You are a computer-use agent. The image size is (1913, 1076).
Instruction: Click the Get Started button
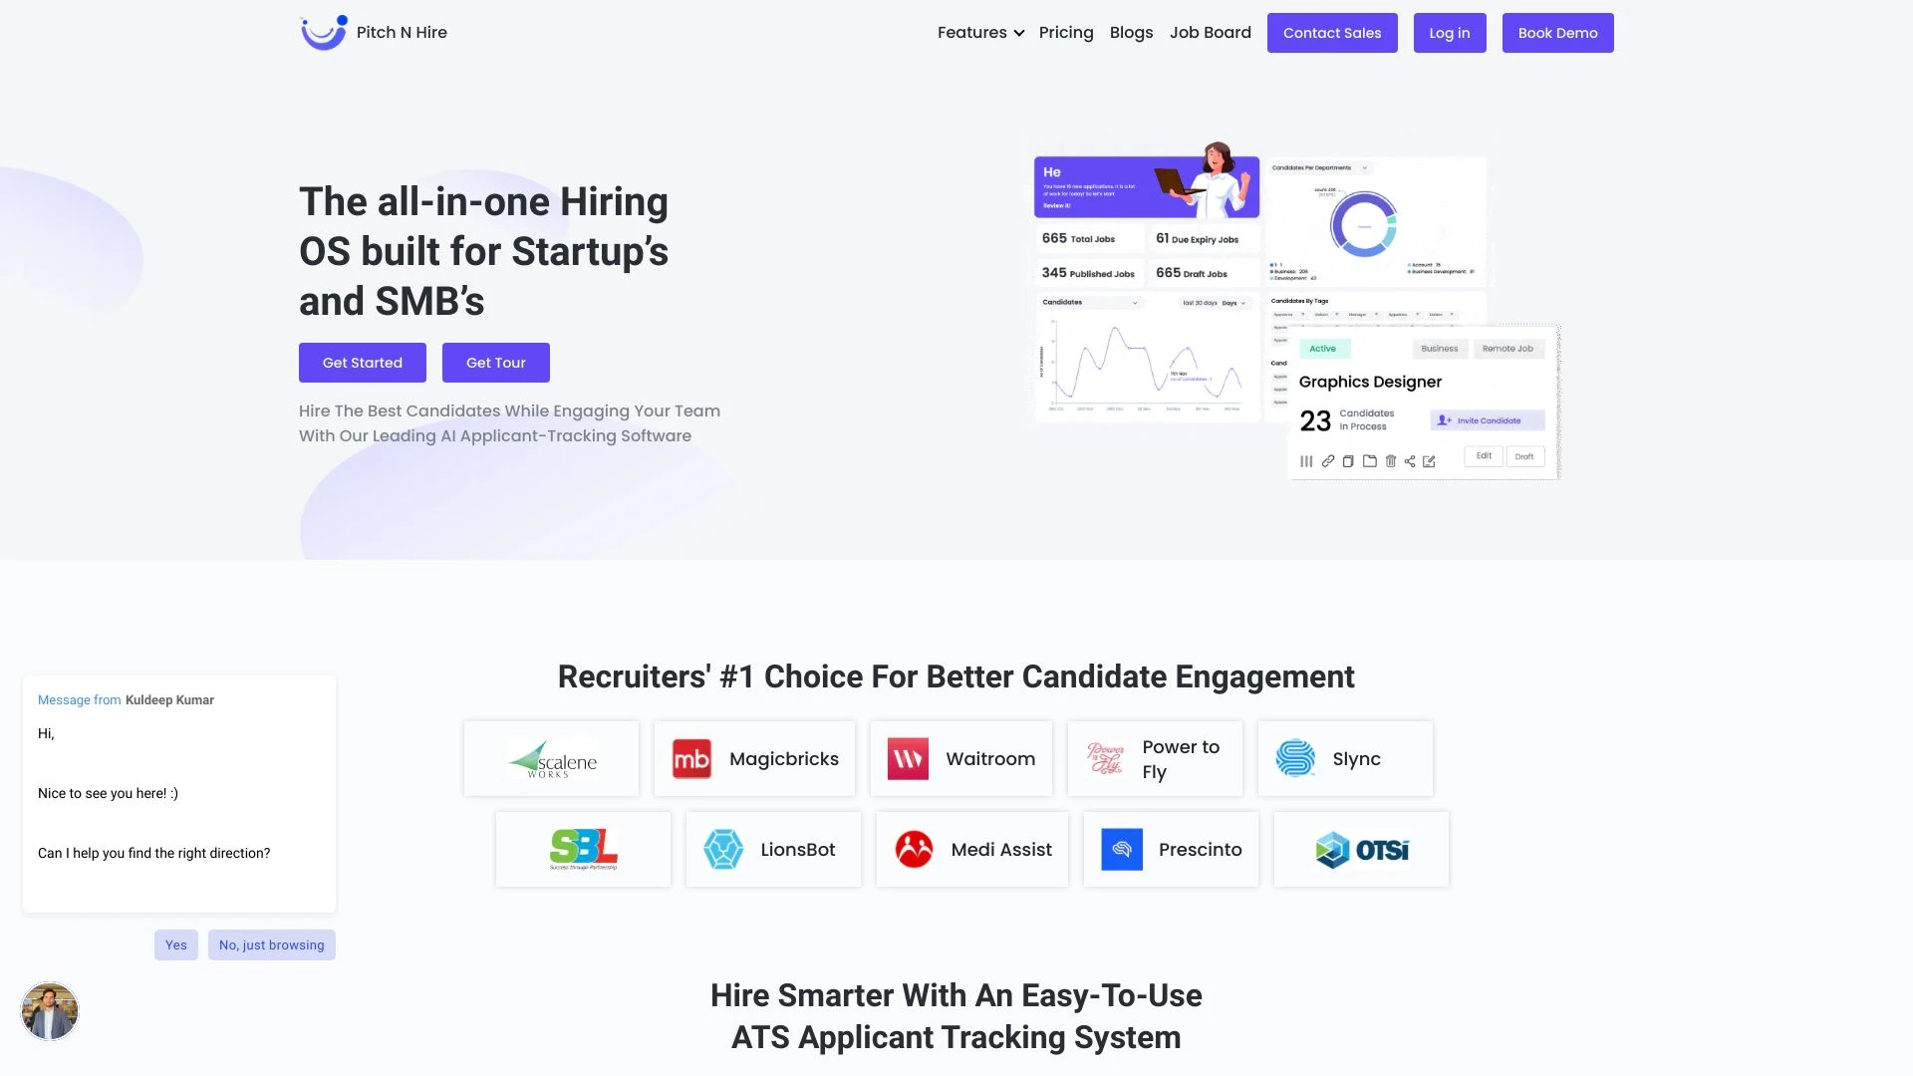tap(362, 362)
